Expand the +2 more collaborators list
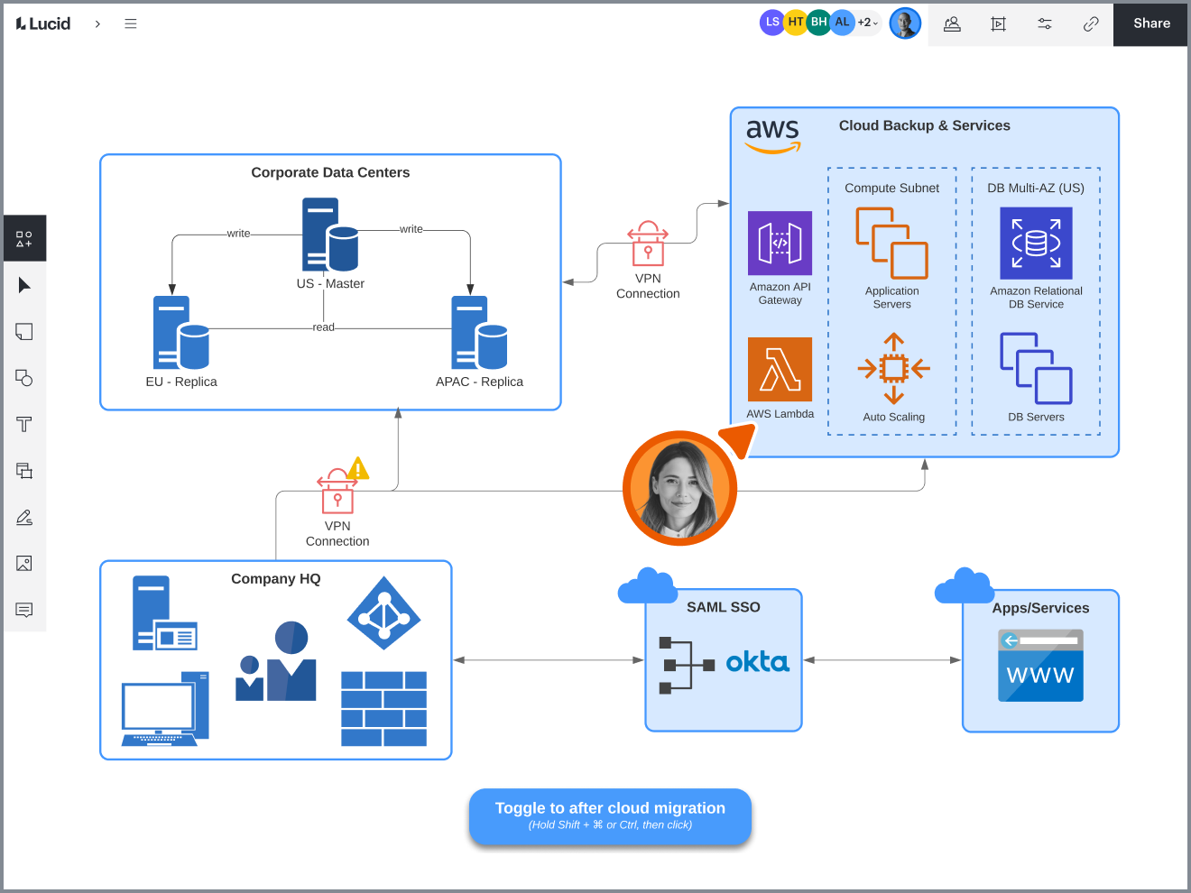 pos(867,23)
